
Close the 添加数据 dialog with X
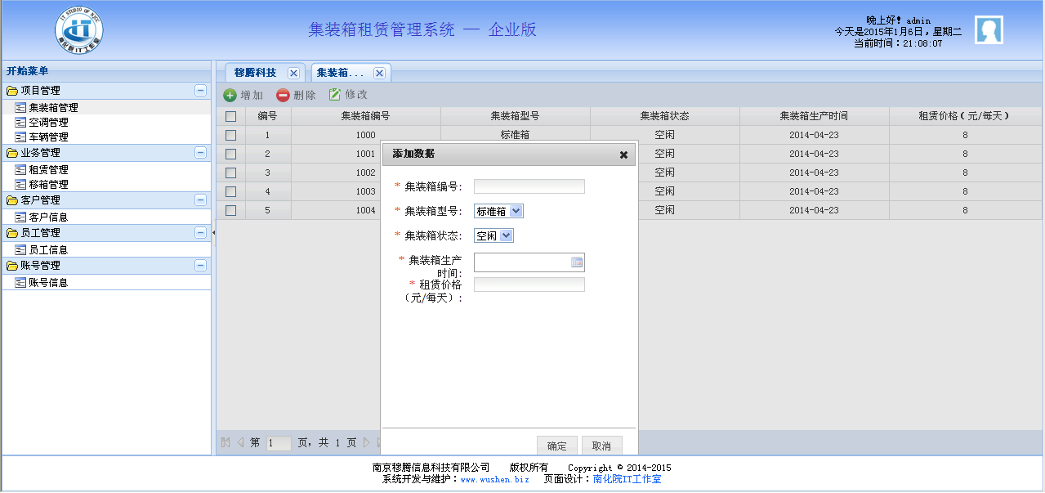(x=623, y=155)
